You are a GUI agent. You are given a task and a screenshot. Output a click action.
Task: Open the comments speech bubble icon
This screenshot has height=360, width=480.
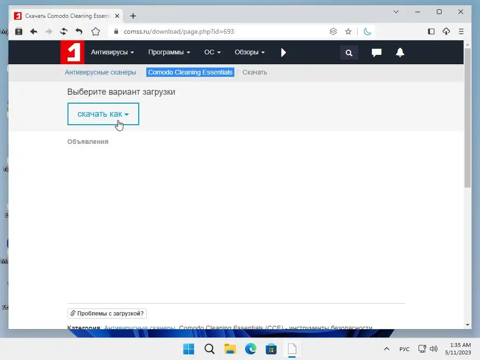(x=376, y=52)
